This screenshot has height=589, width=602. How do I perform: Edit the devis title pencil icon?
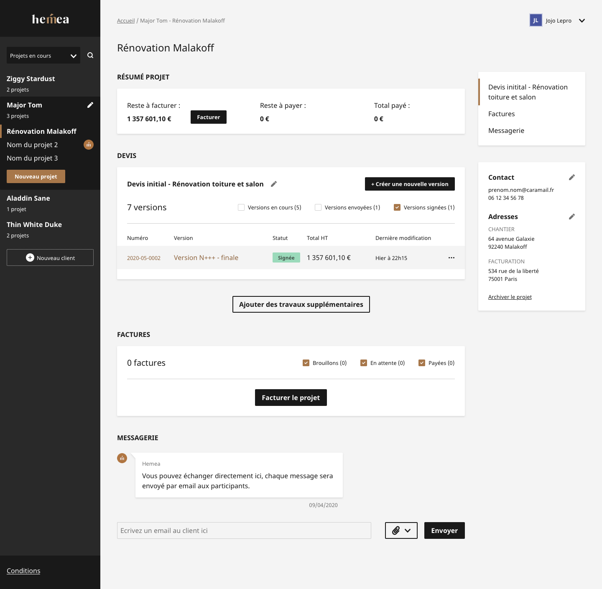274,184
